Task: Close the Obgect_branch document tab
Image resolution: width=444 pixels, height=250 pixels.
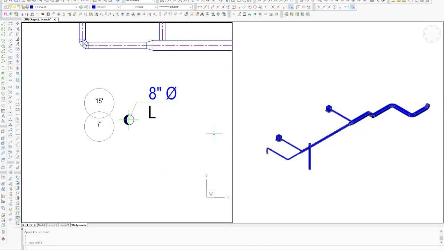Action: click(x=55, y=19)
